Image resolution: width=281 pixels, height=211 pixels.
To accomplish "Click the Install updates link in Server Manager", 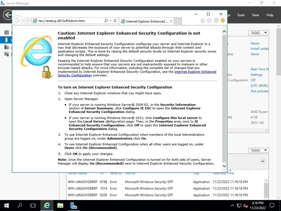I will [260, 49].
